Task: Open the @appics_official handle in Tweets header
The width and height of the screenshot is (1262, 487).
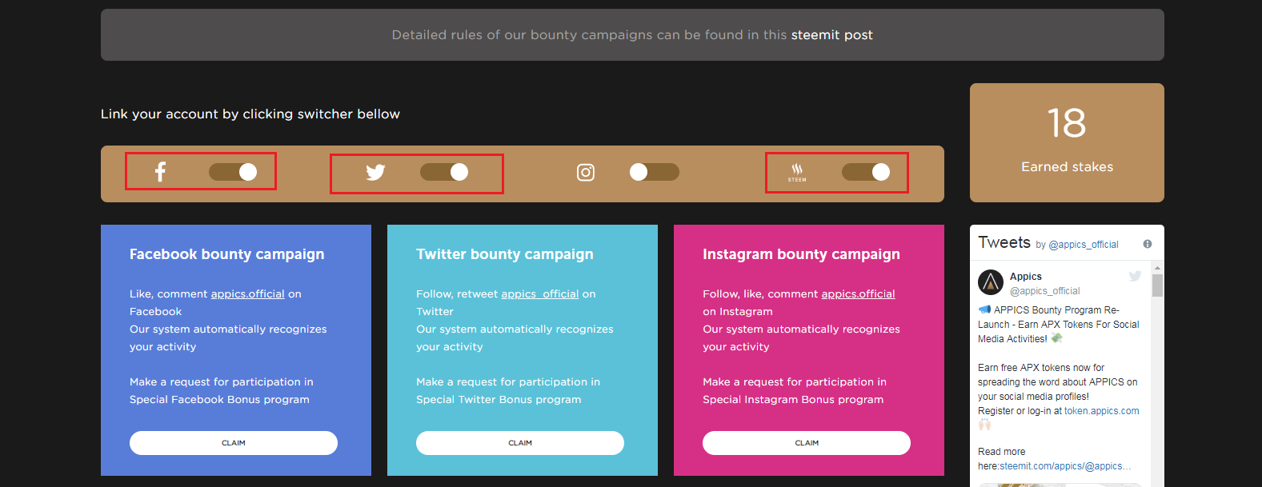Action: pos(1084,245)
